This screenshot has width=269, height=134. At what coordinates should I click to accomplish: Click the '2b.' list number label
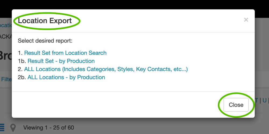(22, 77)
